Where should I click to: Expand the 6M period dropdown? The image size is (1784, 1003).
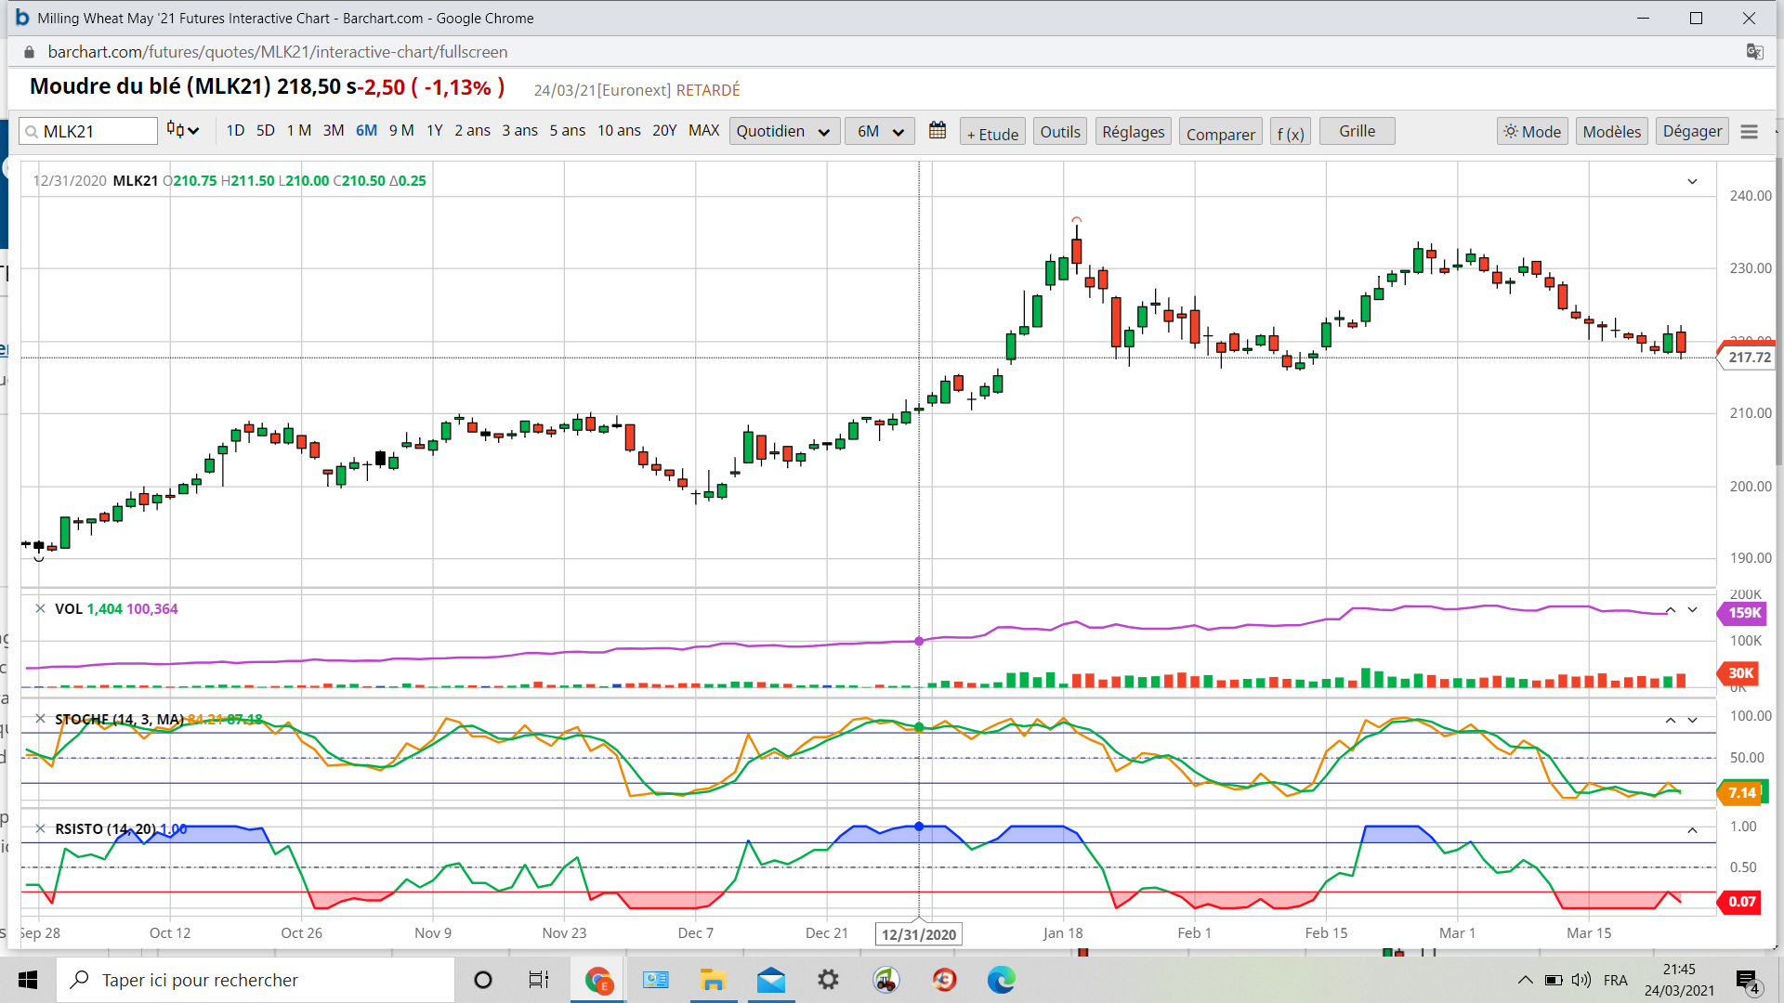pos(879,132)
